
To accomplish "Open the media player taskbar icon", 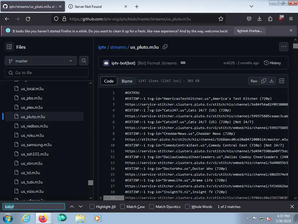I will (x=97, y=218).
